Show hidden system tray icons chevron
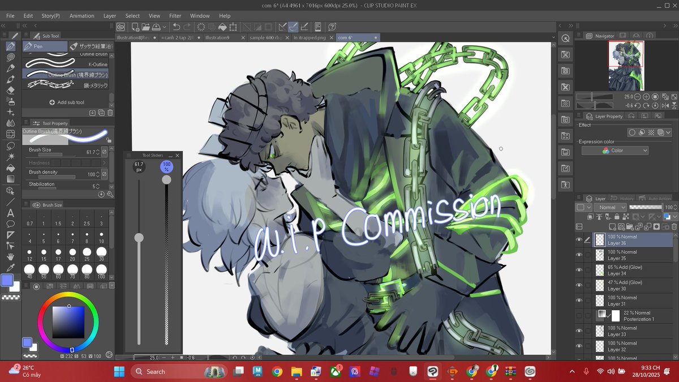 coord(571,371)
